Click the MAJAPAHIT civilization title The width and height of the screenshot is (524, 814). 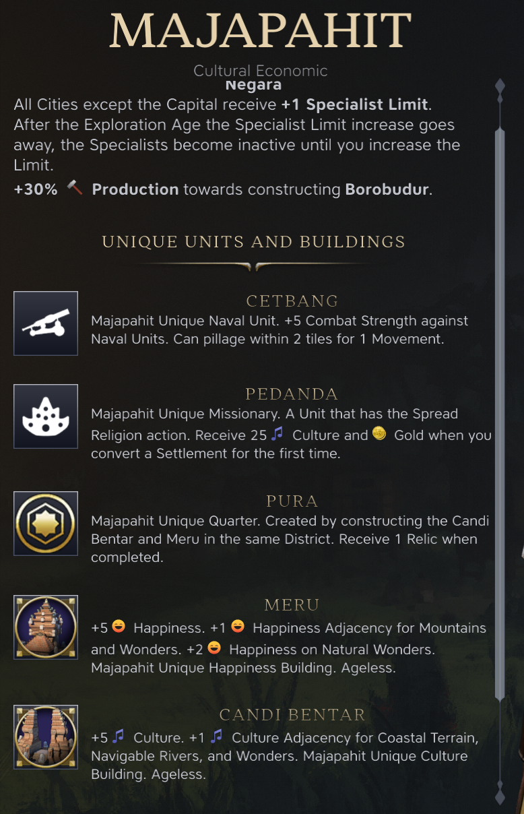(260, 30)
